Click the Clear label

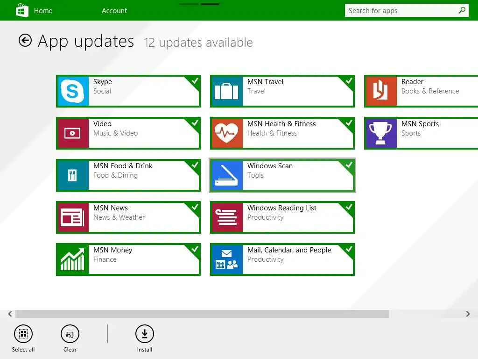70,350
